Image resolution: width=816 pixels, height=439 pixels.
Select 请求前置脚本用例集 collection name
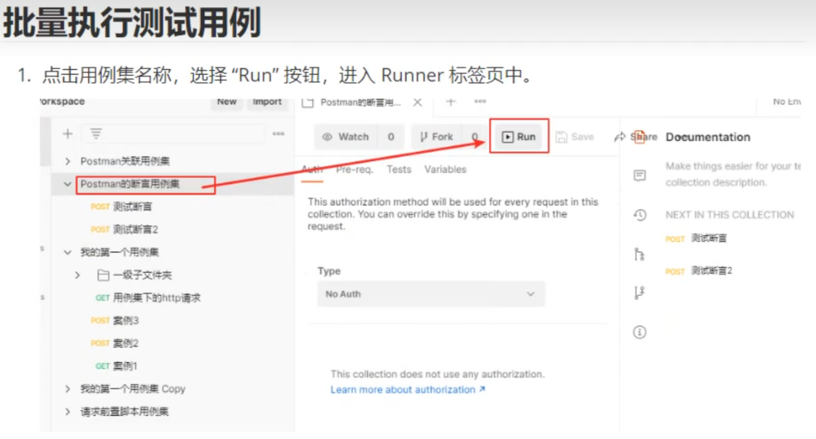[125, 412]
